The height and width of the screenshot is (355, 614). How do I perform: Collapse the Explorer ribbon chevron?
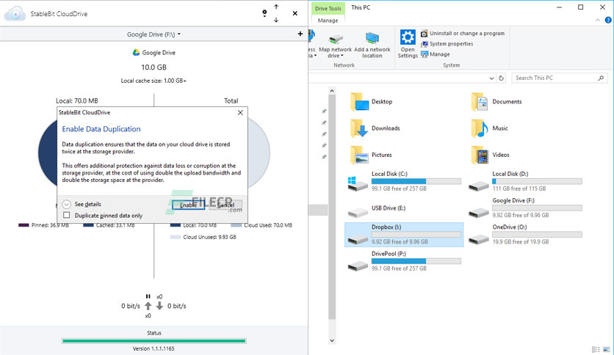(x=598, y=20)
